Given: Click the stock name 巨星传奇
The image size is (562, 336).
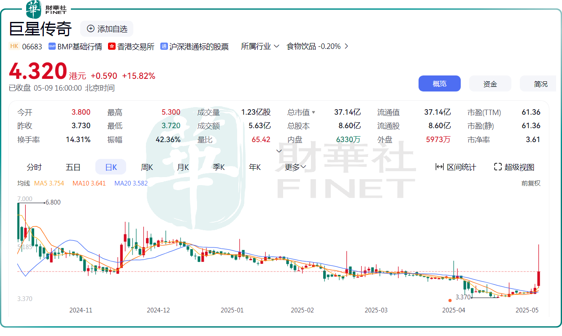Looking at the screenshot, I should tap(41, 29).
